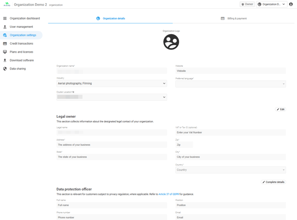Screen dimensions: 297x220
Task: Click the Plans and licenses monitor icon
Action: click(5, 52)
